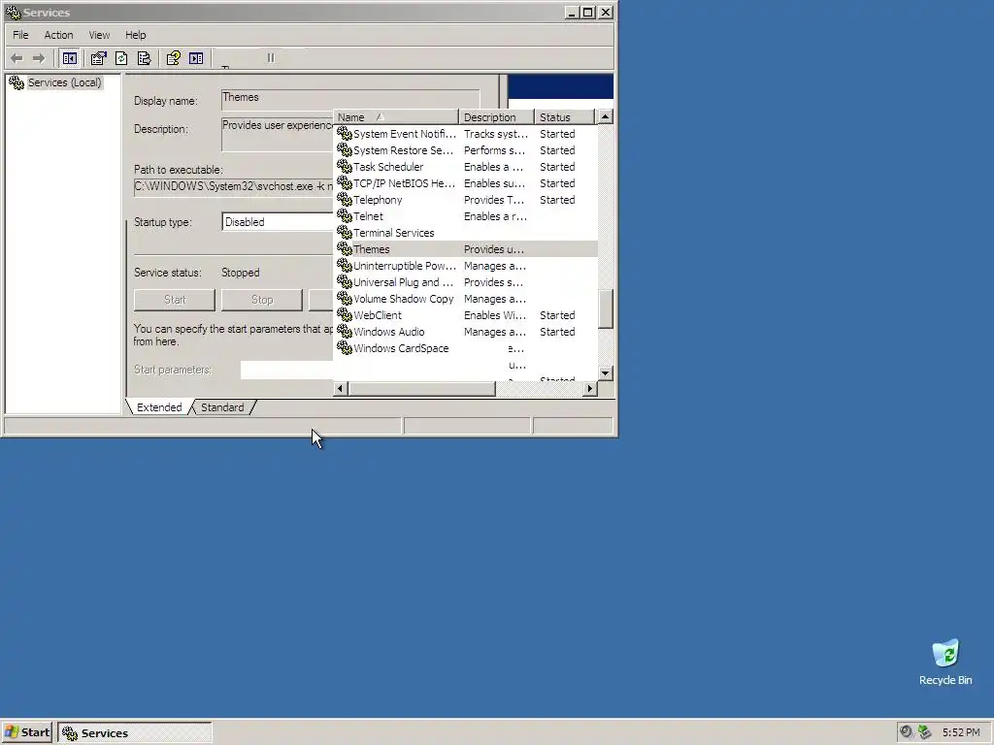This screenshot has width=994, height=745.
Task: Click the Services taskbar button
Action: click(x=134, y=732)
